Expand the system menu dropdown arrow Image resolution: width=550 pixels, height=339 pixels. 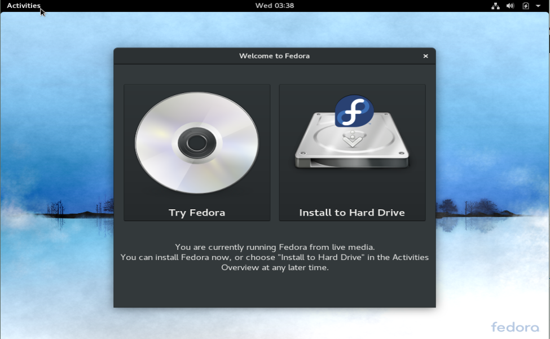pyautogui.click(x=538, y=6)
